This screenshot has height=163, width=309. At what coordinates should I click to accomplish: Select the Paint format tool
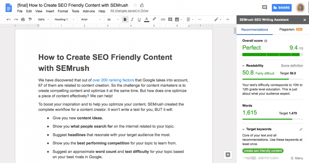pyautogui.click(x=30, y=19)
